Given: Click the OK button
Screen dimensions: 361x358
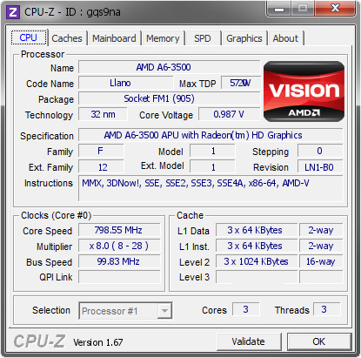Looking at the screenshot, I should click(x=319, y=341).
